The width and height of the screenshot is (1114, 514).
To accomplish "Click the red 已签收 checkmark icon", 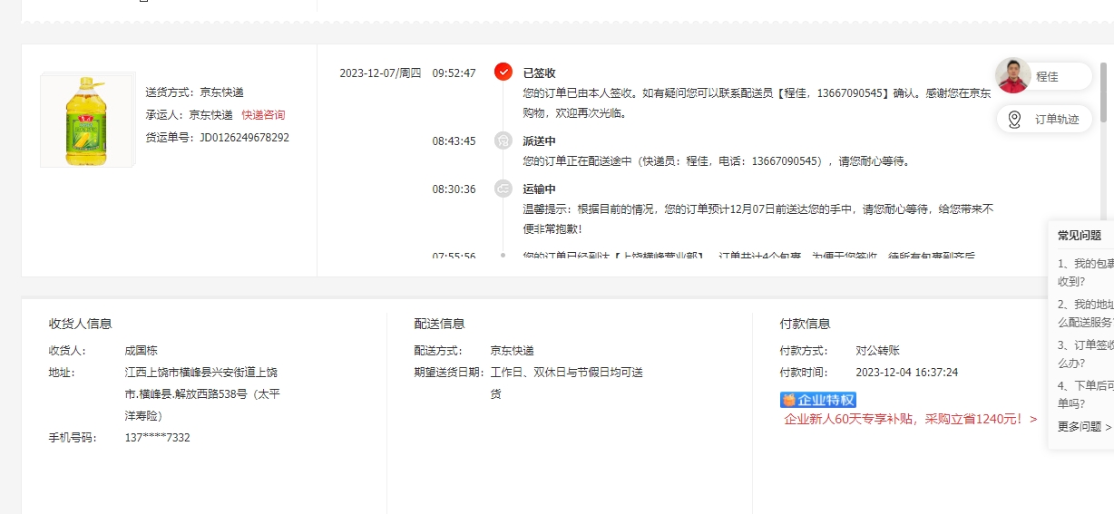I will [x=503, y=72].
